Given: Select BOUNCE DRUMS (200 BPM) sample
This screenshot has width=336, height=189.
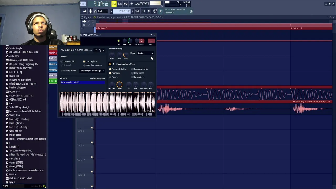Looking at the screenshot, I should [21, 96].
